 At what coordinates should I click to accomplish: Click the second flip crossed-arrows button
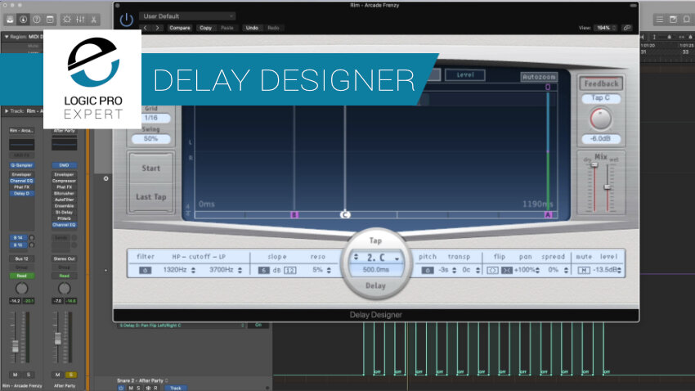[x=507, y=270]
